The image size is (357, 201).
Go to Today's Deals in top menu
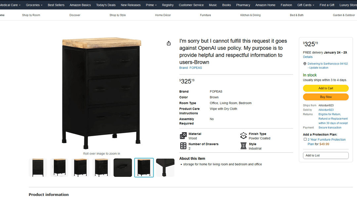point(106,5)
